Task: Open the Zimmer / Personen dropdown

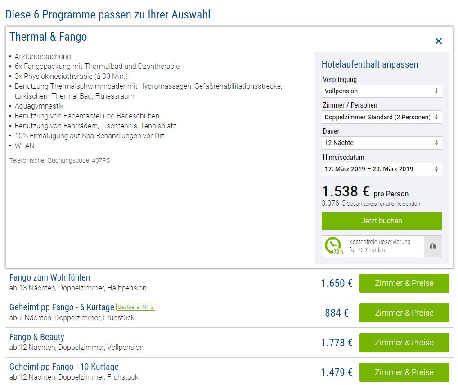Action: tap(382, 117)
